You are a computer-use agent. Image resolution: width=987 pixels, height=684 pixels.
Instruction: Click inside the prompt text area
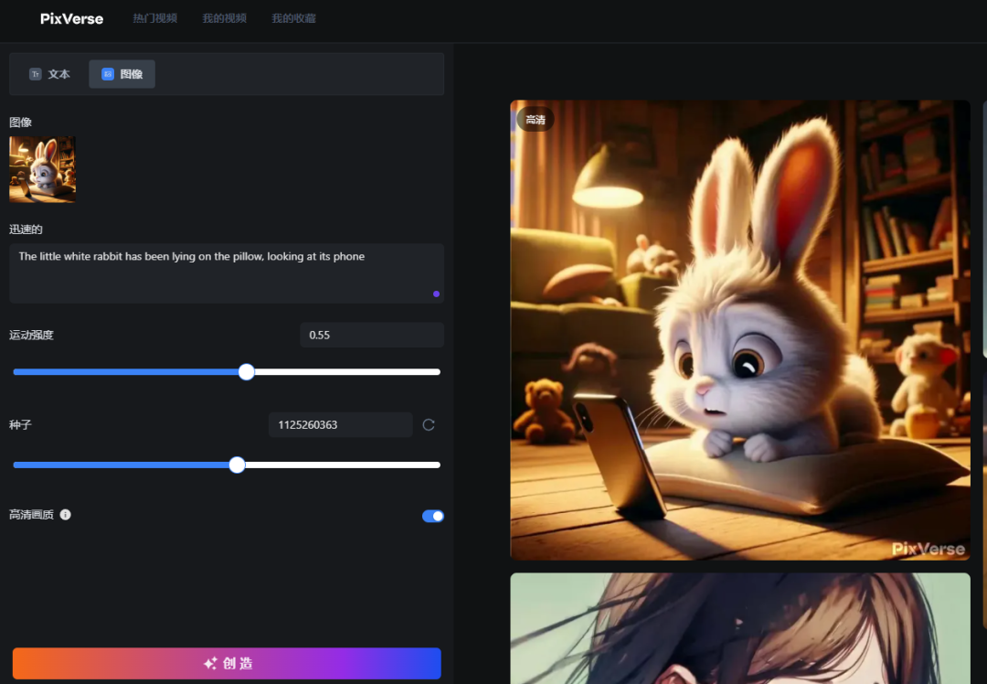pos(226,271)
